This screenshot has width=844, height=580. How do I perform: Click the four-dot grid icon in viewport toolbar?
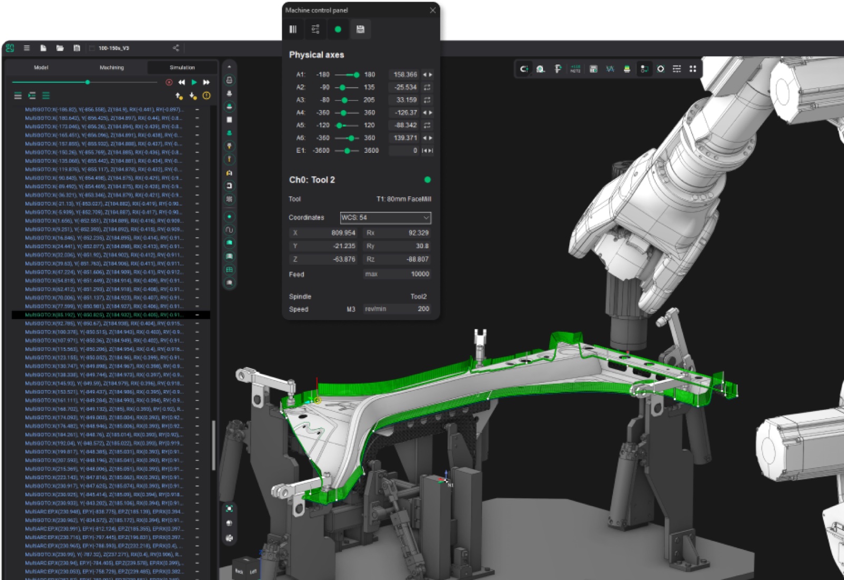click(x=693, y=69)
